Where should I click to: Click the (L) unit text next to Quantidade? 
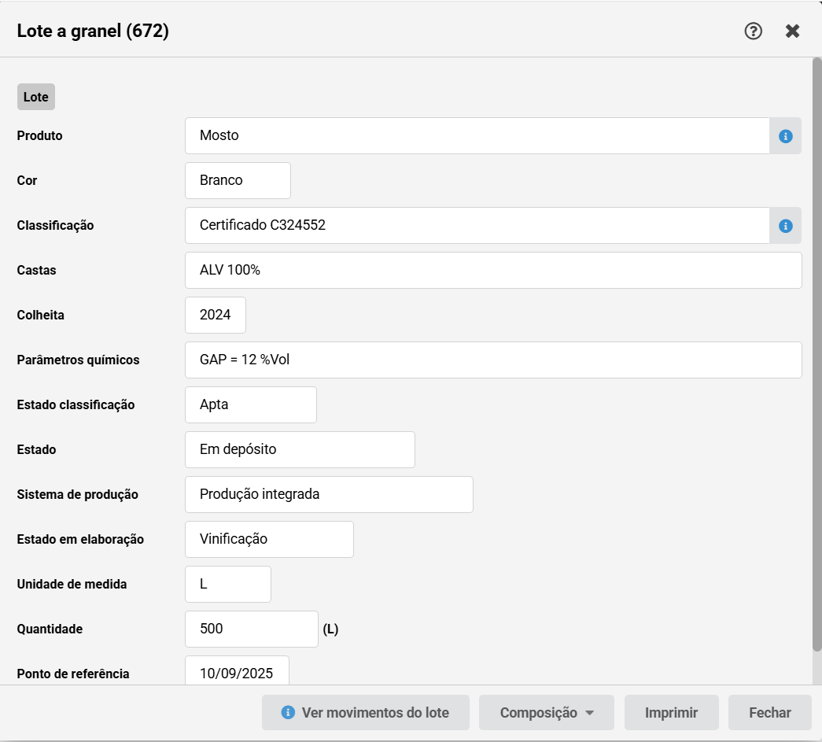[x=330, y=629]
